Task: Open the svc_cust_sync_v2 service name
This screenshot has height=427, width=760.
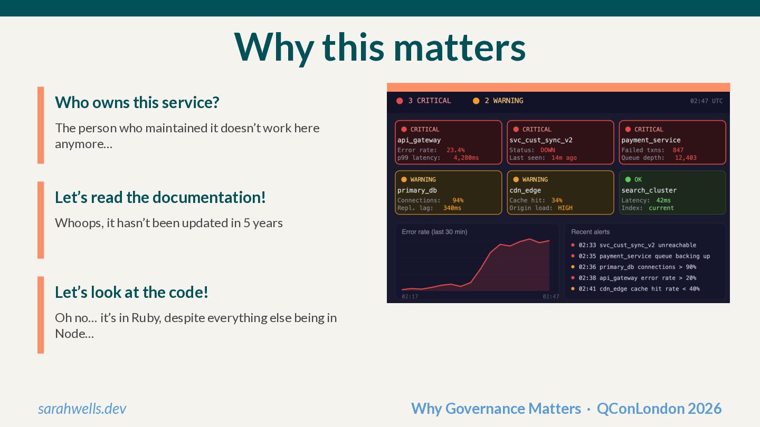Action: pos(541,140)
